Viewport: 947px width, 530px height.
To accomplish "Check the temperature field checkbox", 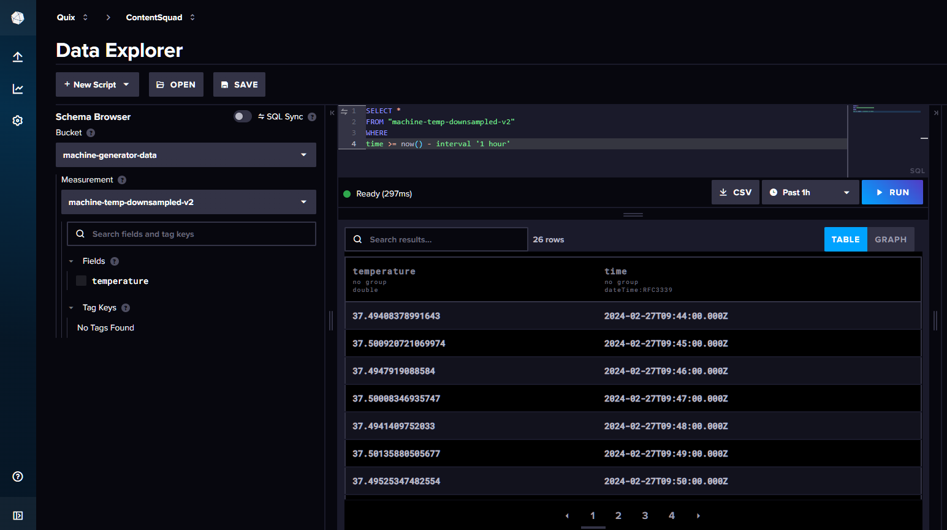I will (80, 280).
